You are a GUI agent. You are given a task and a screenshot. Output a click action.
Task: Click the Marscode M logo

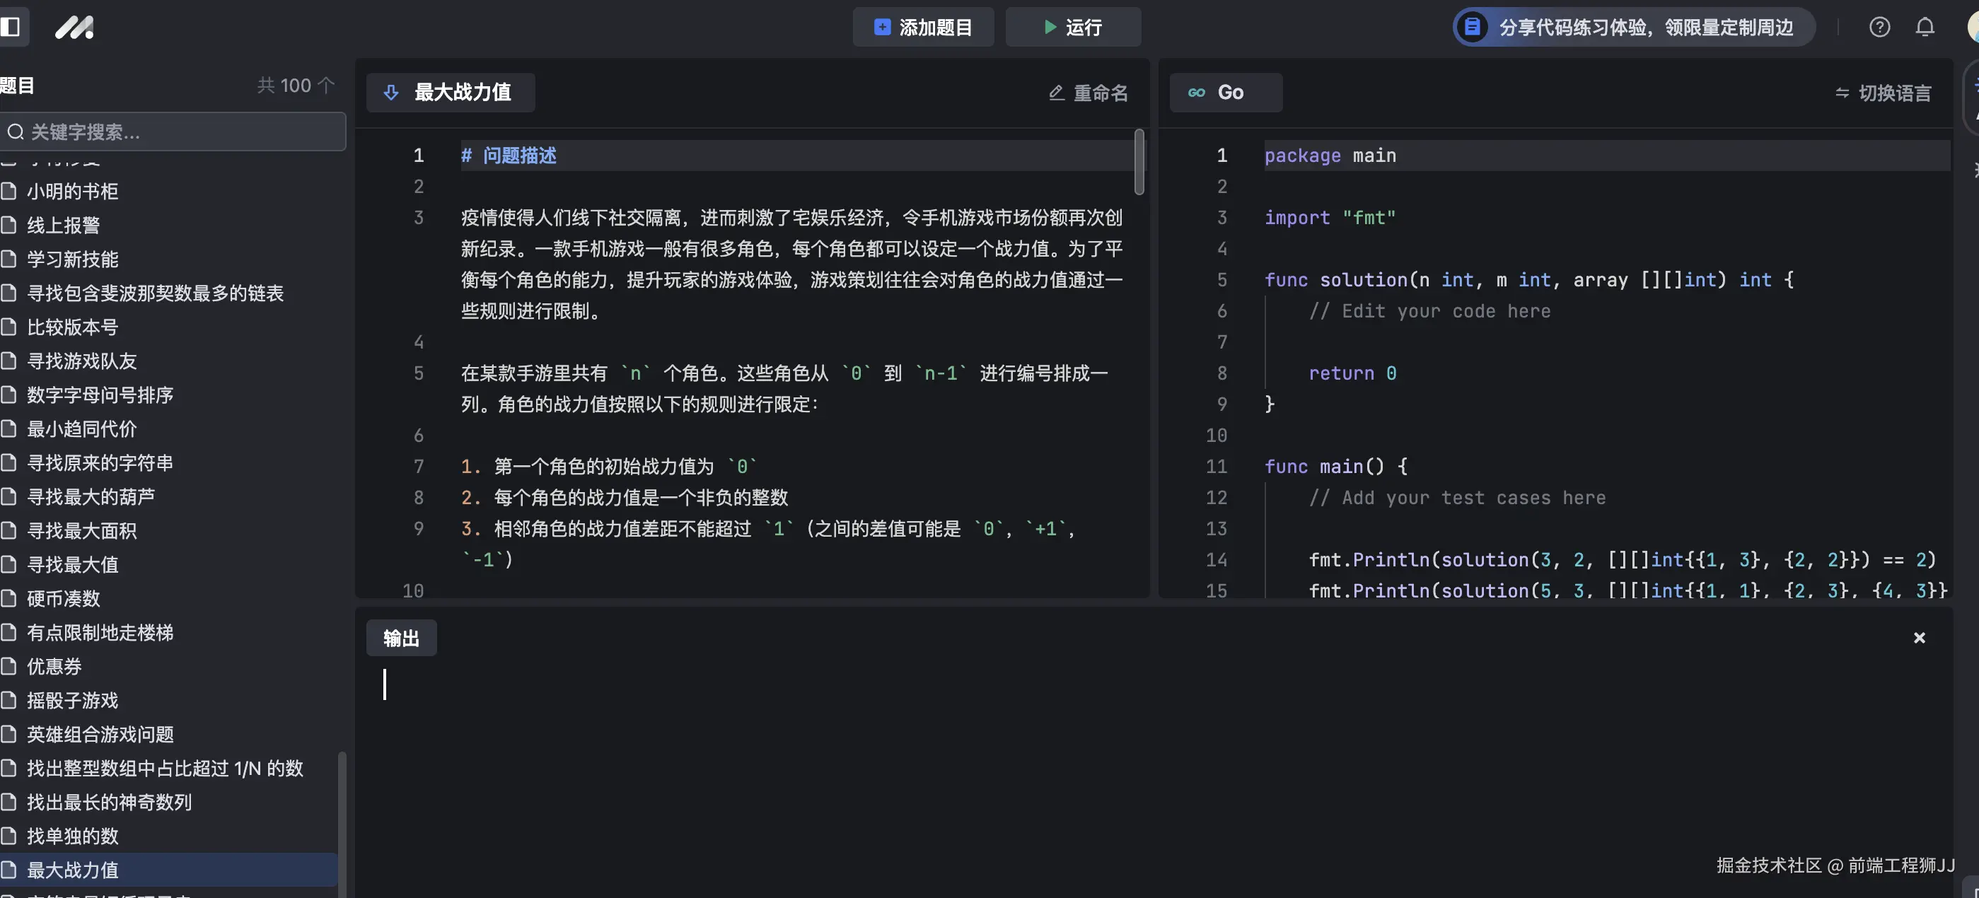(74, 27)
